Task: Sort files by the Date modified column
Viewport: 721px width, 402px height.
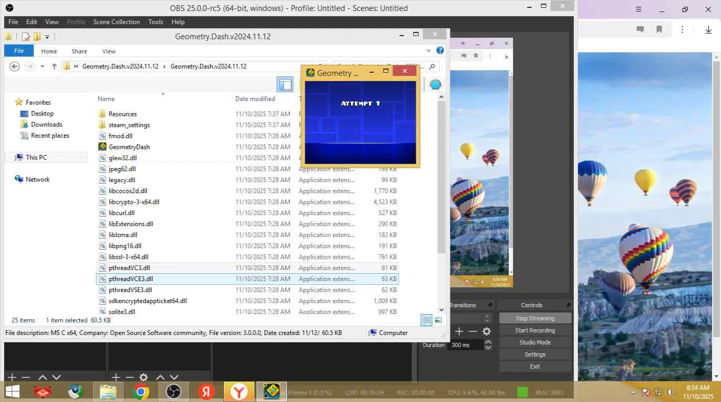Action: [x=255, y=99]
